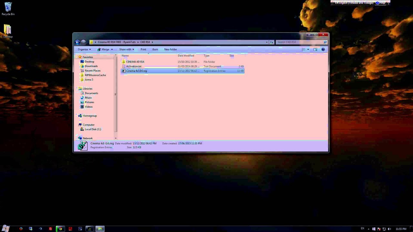413x232 pixels.
Task: Select Favorites in the navigation pane
Action: pyautogui.click(x=87, y=57)
